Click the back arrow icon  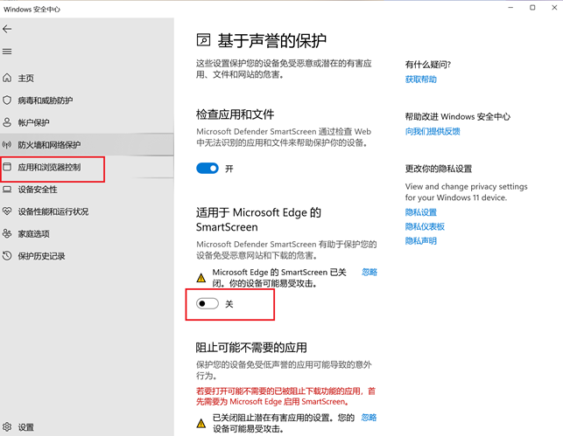coord(8,29)
